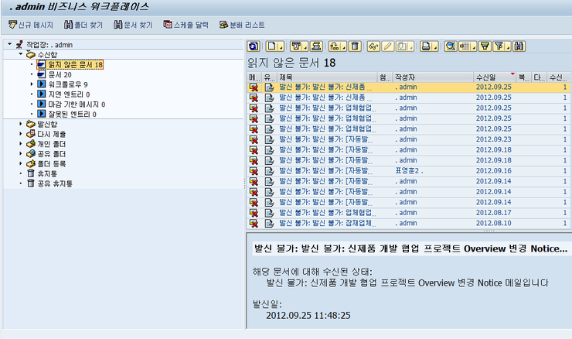Collapse the 수신함 inbox tree node
The width and height of the screenshot is (572, 339).
(x=21, y=55)
